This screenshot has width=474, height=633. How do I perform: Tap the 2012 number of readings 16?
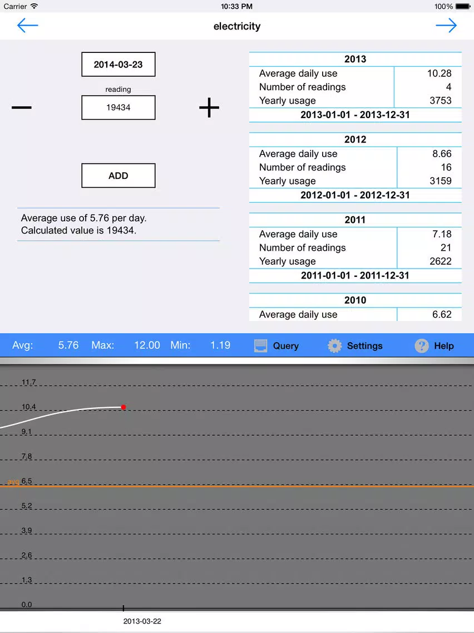pos(446,167)
